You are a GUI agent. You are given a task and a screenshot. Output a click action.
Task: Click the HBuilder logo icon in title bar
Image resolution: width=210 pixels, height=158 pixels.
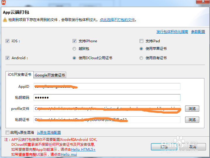click(4, 2)
